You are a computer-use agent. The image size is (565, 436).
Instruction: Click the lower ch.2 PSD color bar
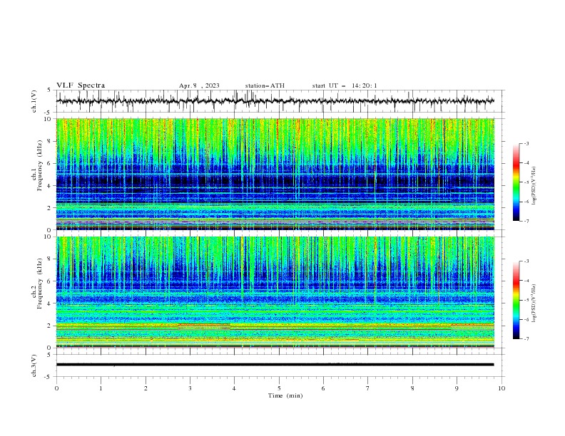(516, 300)
